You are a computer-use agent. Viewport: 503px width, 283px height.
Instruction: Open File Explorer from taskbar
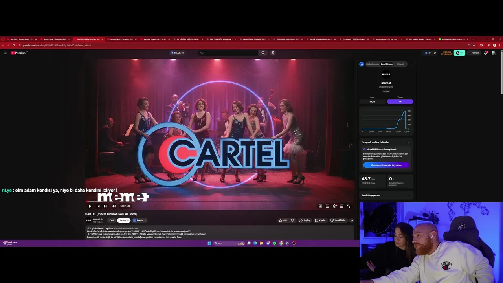261,243
